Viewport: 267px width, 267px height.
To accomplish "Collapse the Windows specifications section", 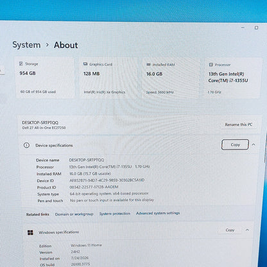I will coord(247,230).
